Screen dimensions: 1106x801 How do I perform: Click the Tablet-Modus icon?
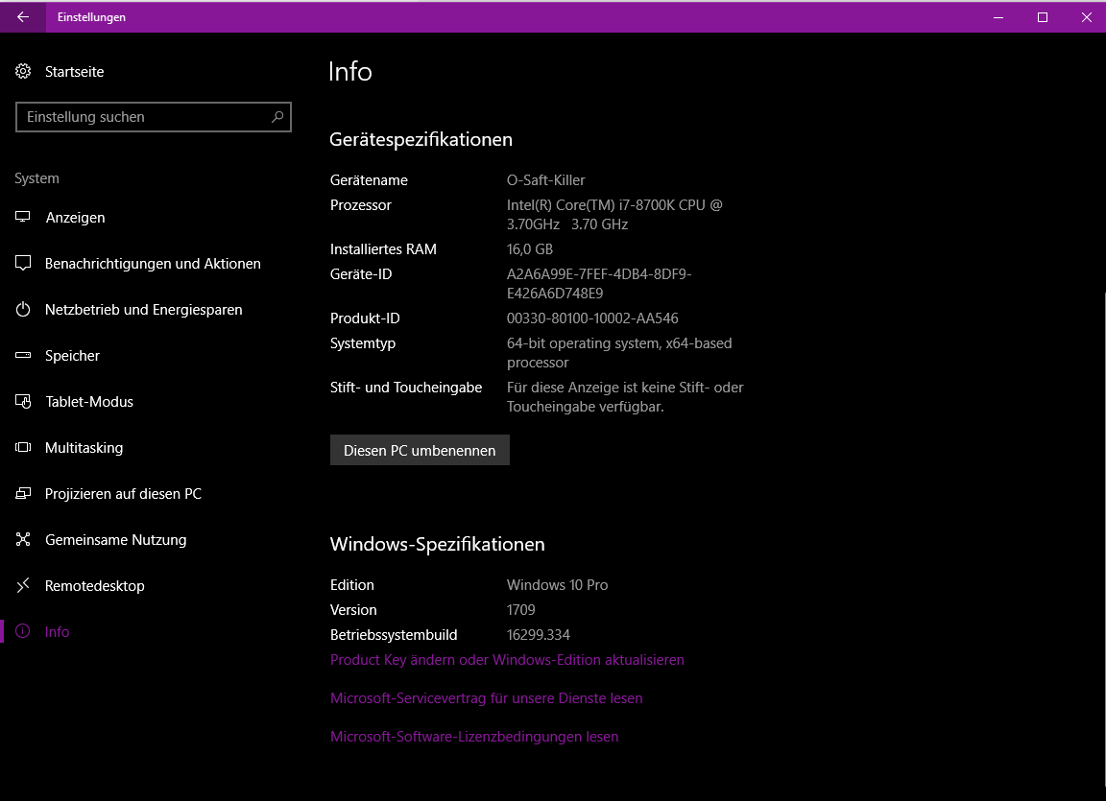[23, 402]
